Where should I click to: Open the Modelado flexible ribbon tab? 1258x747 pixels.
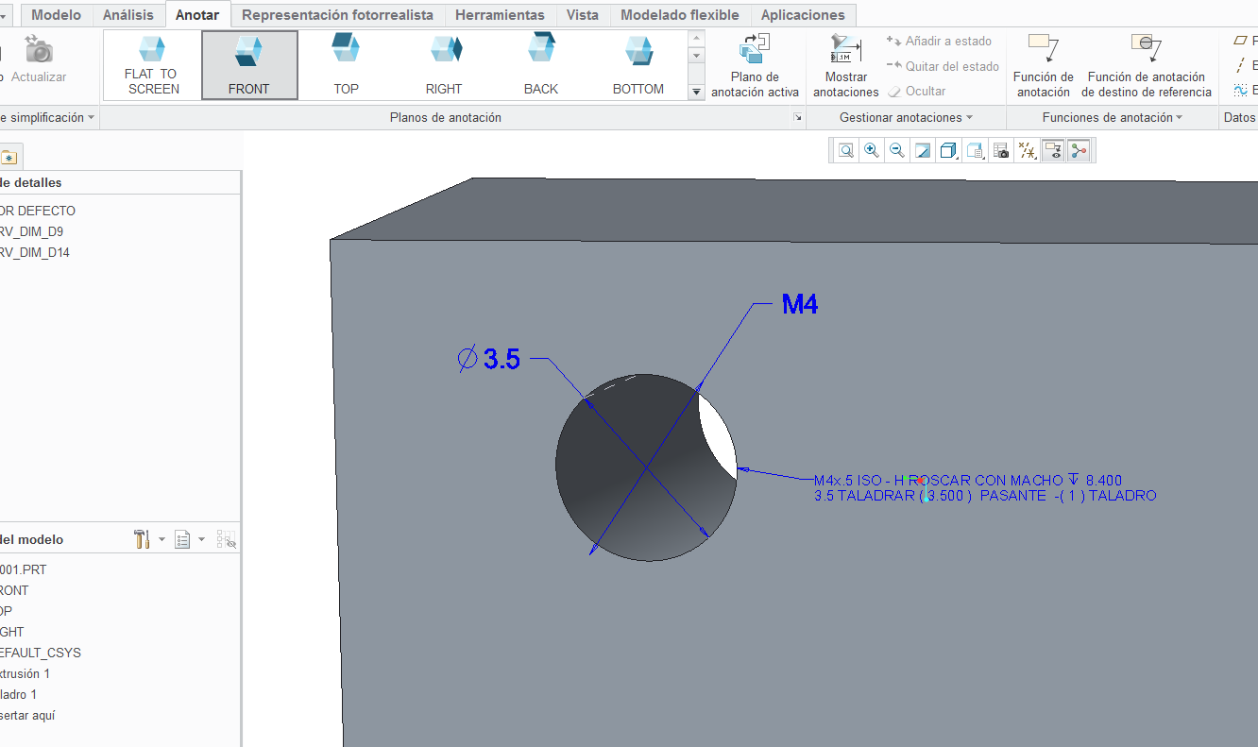tap(679, 15)
